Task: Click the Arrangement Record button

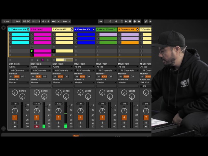Action: click(x=135, y=21)
